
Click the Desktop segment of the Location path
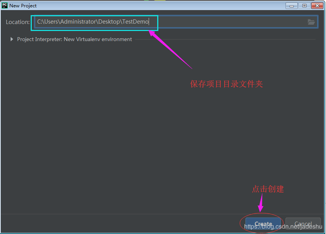point(109,22)
